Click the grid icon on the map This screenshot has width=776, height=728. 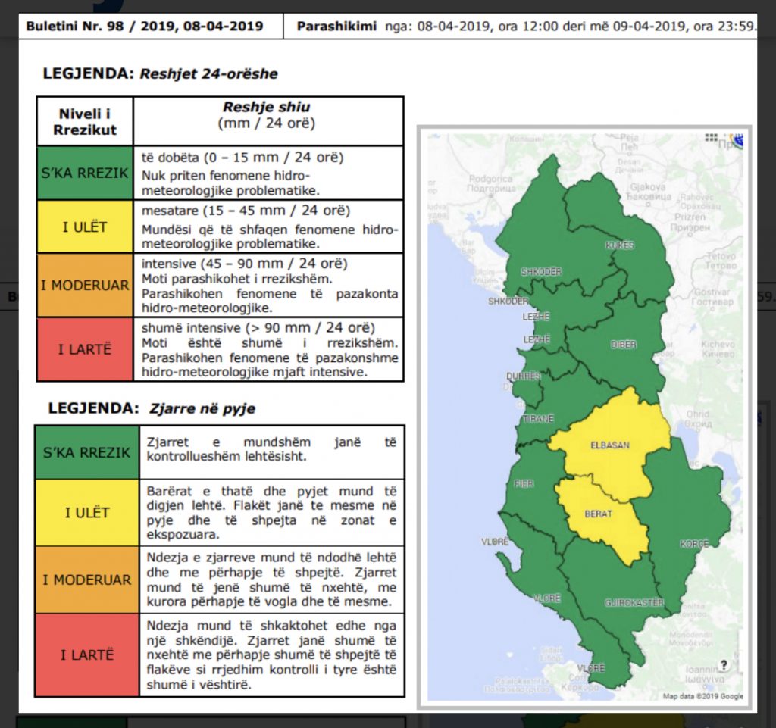point(711,137)
